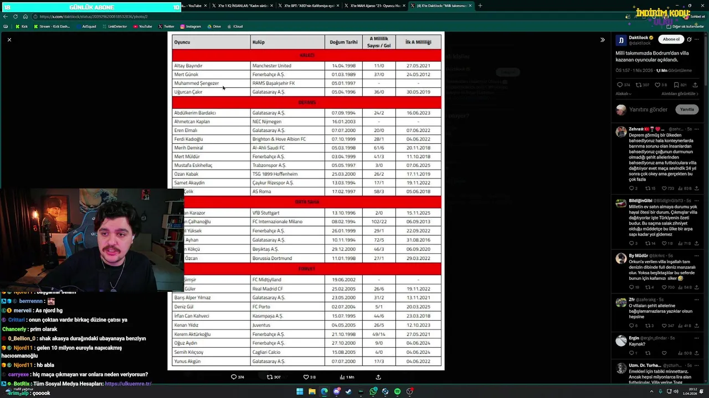Open Ergin's profile avatar

621,340
